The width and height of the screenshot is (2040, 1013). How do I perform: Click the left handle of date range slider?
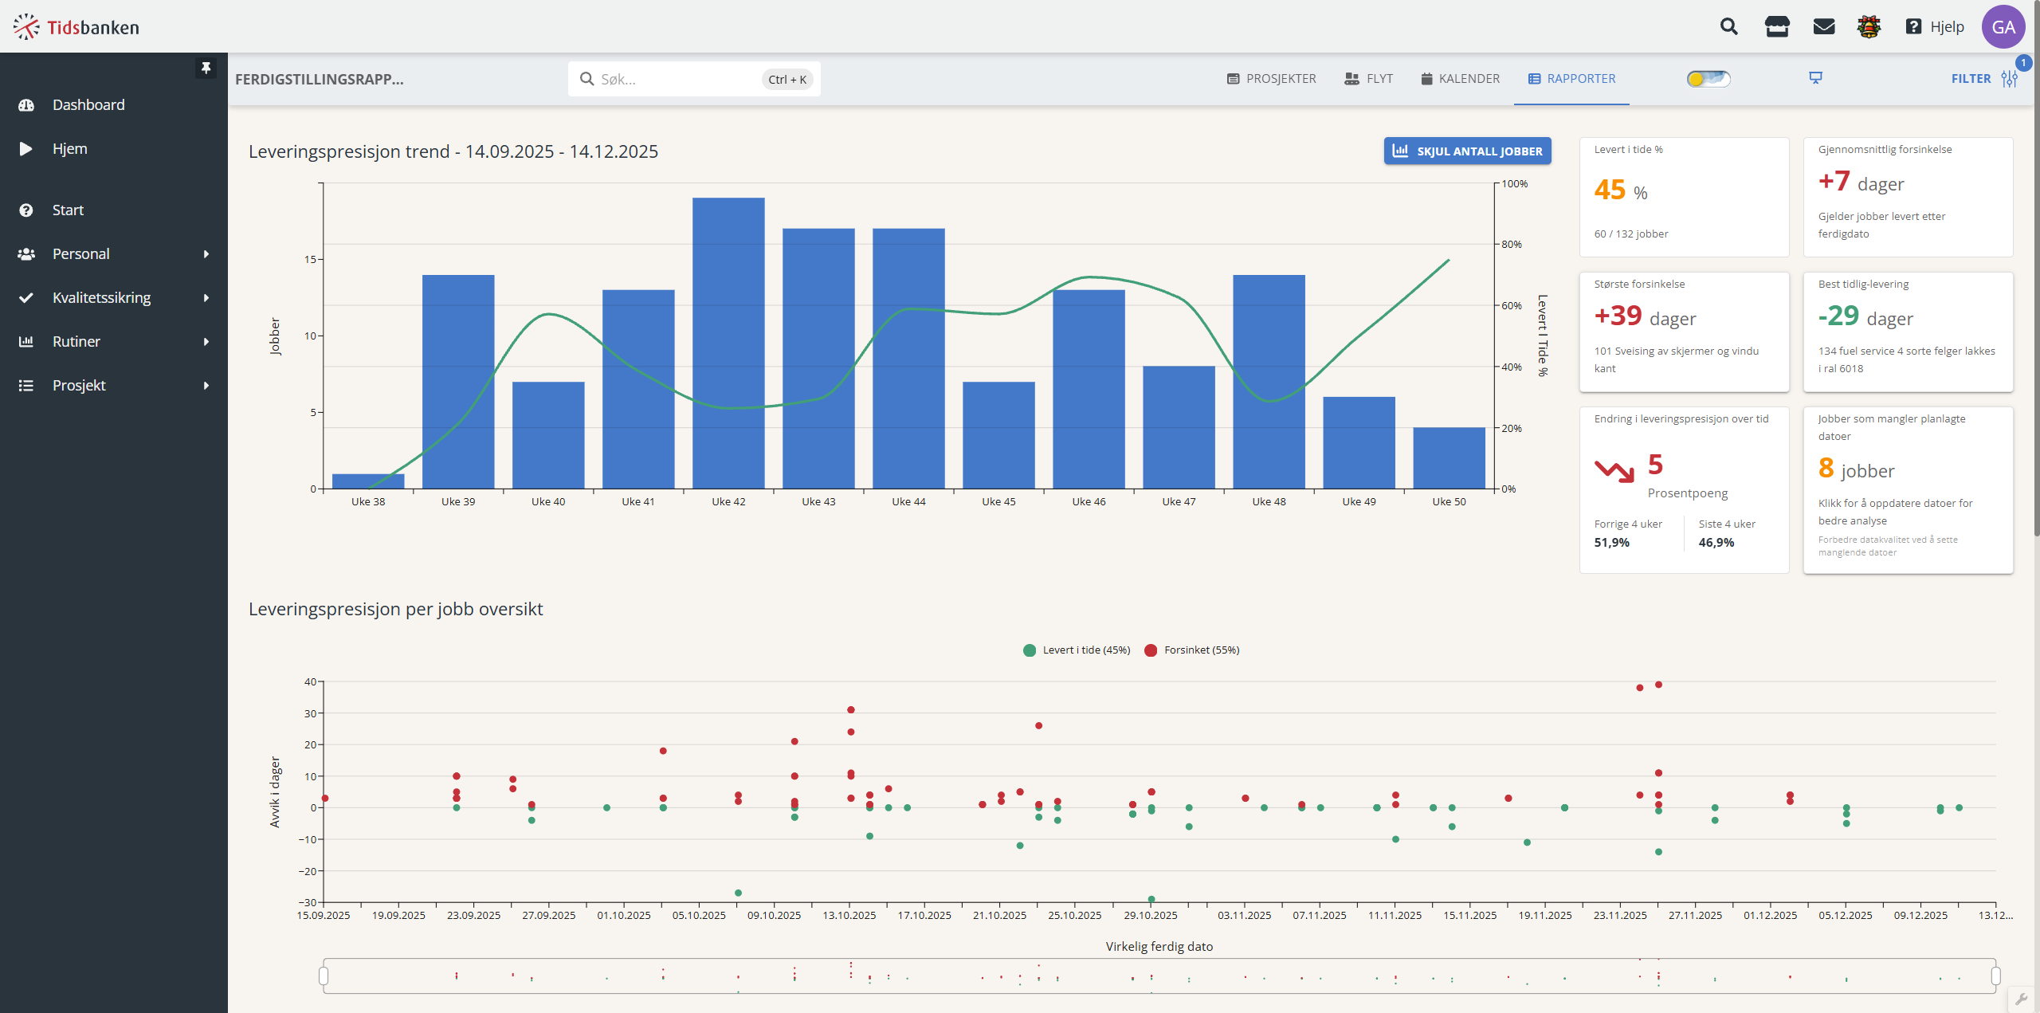coord(324,976)
